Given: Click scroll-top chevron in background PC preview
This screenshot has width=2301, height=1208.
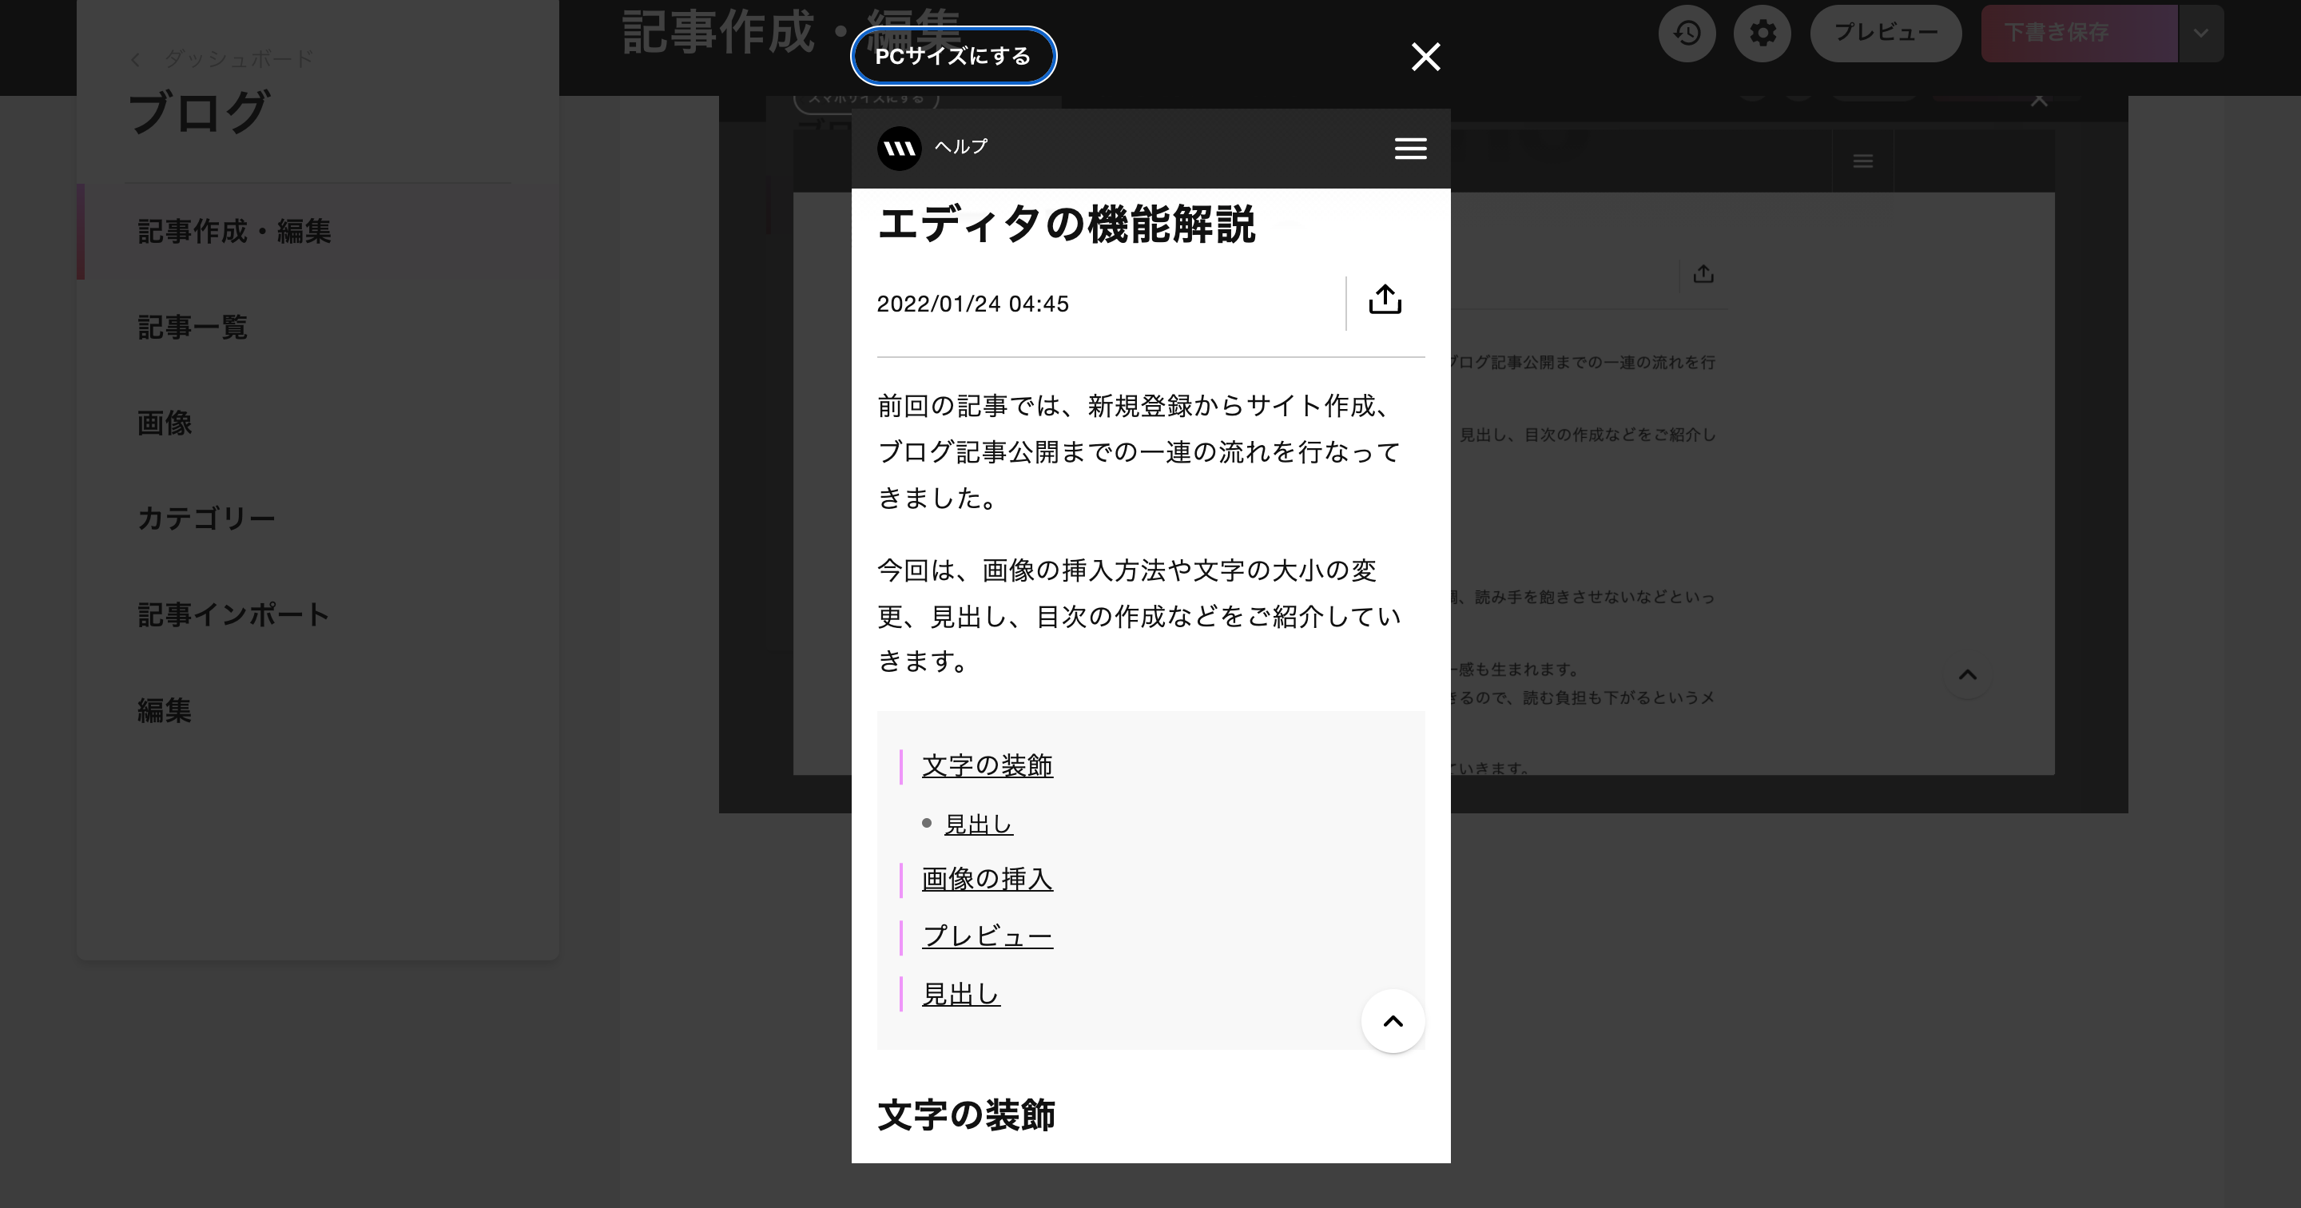Looking at the screenshot, I should [x=1968, y=674].
